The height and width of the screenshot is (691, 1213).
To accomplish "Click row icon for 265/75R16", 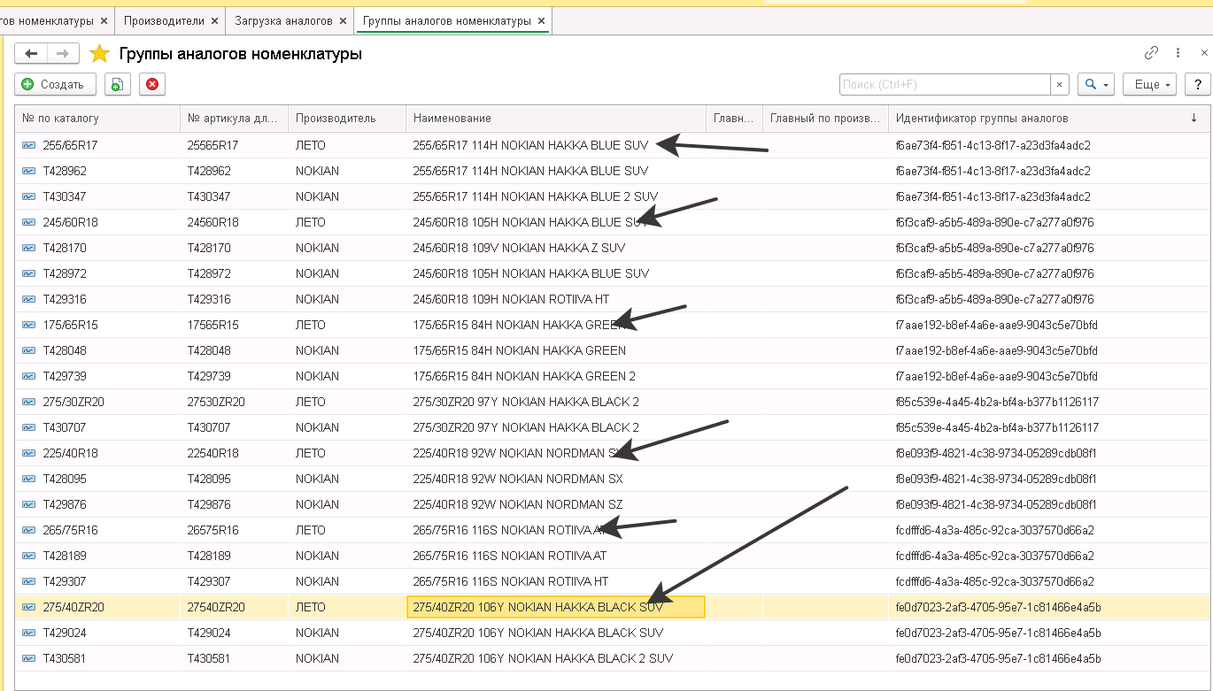I will point(29,530).
